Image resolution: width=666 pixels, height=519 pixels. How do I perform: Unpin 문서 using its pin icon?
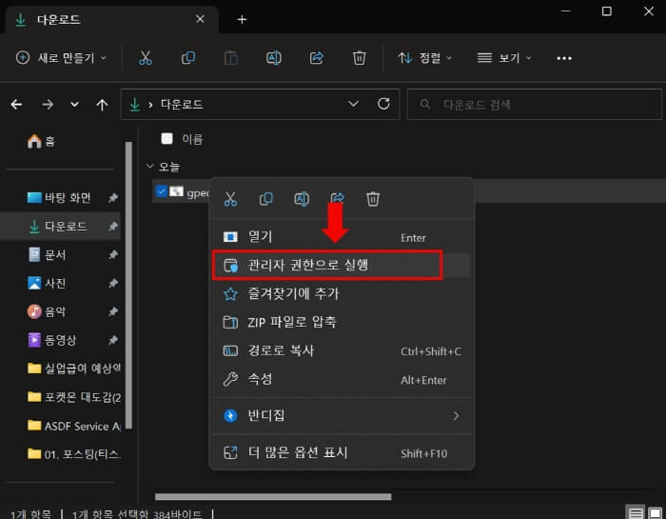[x=113, y=254]
